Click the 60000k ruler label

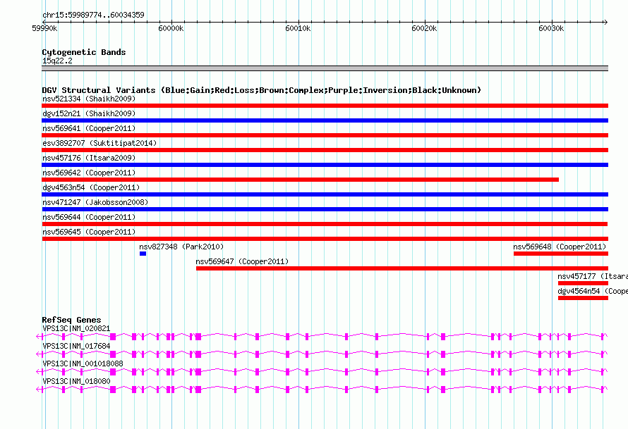[x=171, y=28]
